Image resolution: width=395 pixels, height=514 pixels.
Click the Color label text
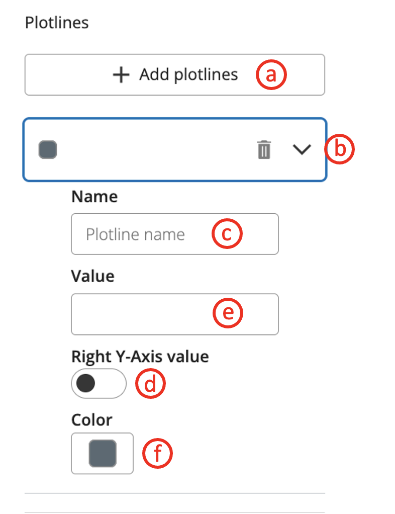[92, 419]
